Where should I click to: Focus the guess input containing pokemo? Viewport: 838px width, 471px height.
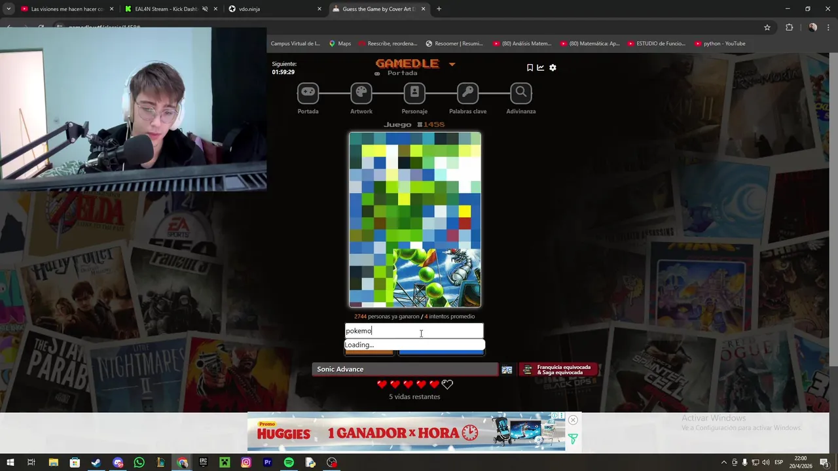point(414,331)
